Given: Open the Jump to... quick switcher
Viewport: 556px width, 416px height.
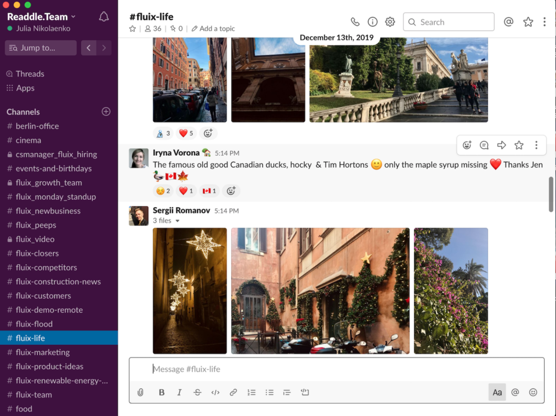Looking at the screenshot, I should point(41,48).
